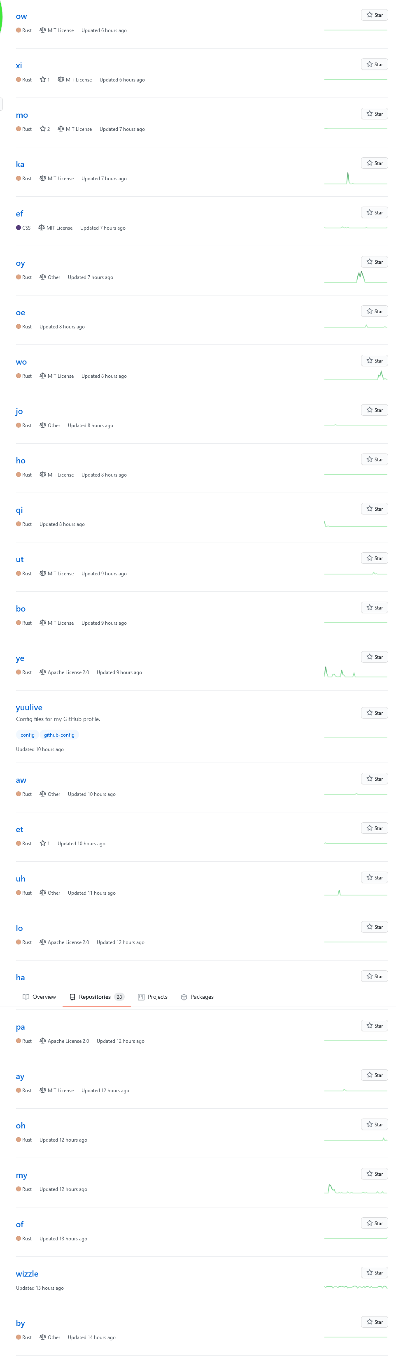This screenshot has width=396, height=1356.
Task: Click the Projects tab board icon
Action: tap(141, 997)
